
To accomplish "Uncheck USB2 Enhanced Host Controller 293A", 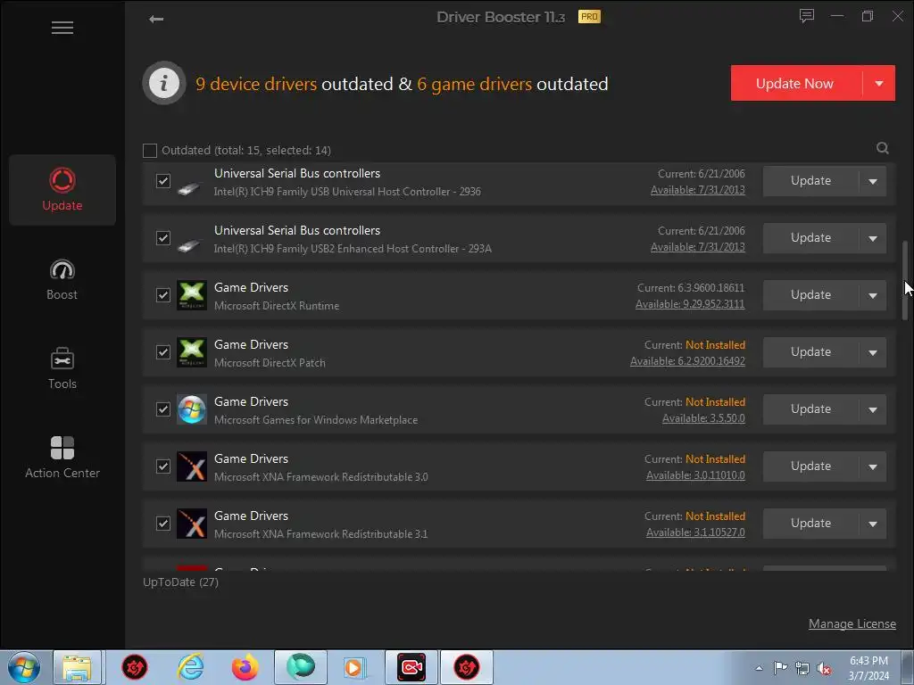I will (163, 238).
